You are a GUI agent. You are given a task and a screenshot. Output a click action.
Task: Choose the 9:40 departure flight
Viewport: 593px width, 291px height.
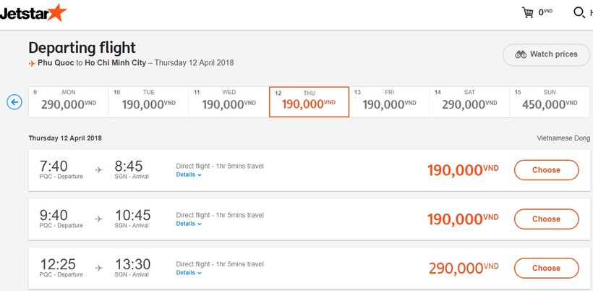pyautogui.click(x=546, y=219)
